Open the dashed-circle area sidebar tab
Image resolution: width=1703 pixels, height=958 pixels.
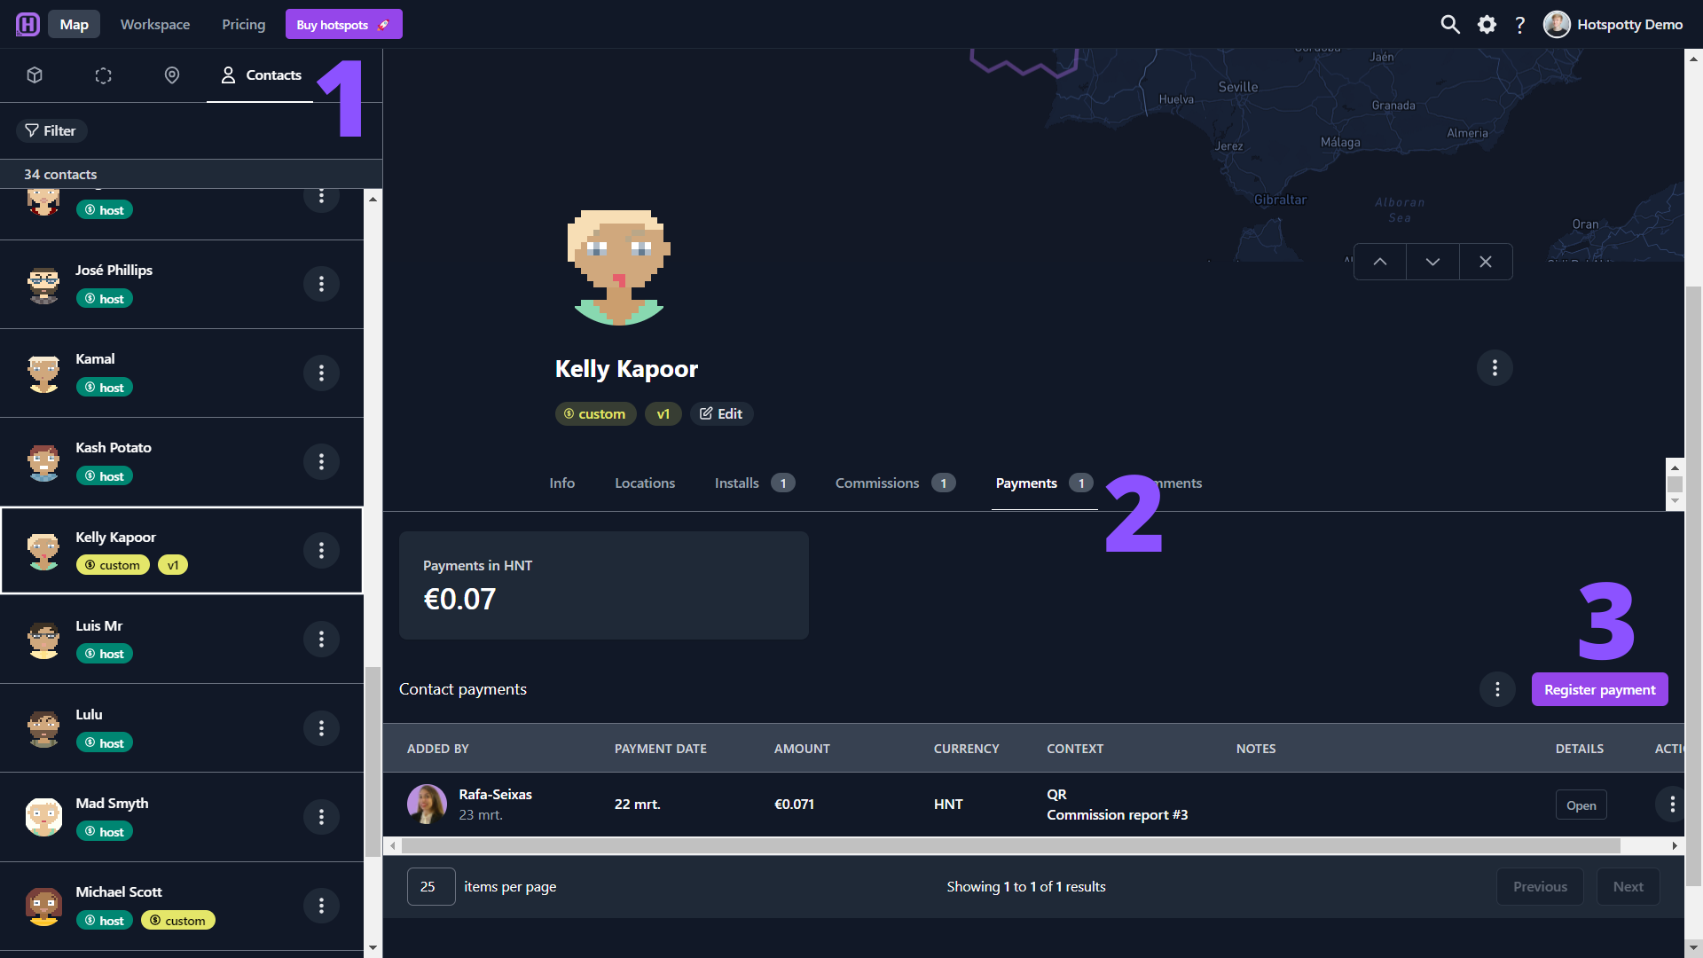(x=103, y=75)
